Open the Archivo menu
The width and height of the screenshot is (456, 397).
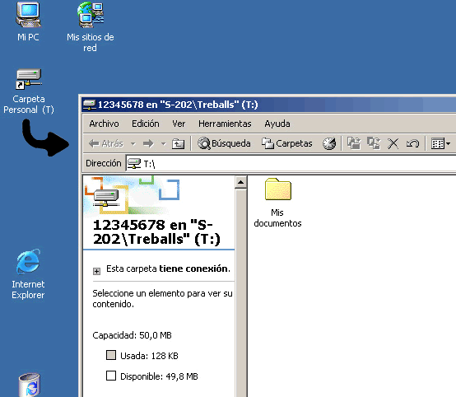tap(104, 124)
